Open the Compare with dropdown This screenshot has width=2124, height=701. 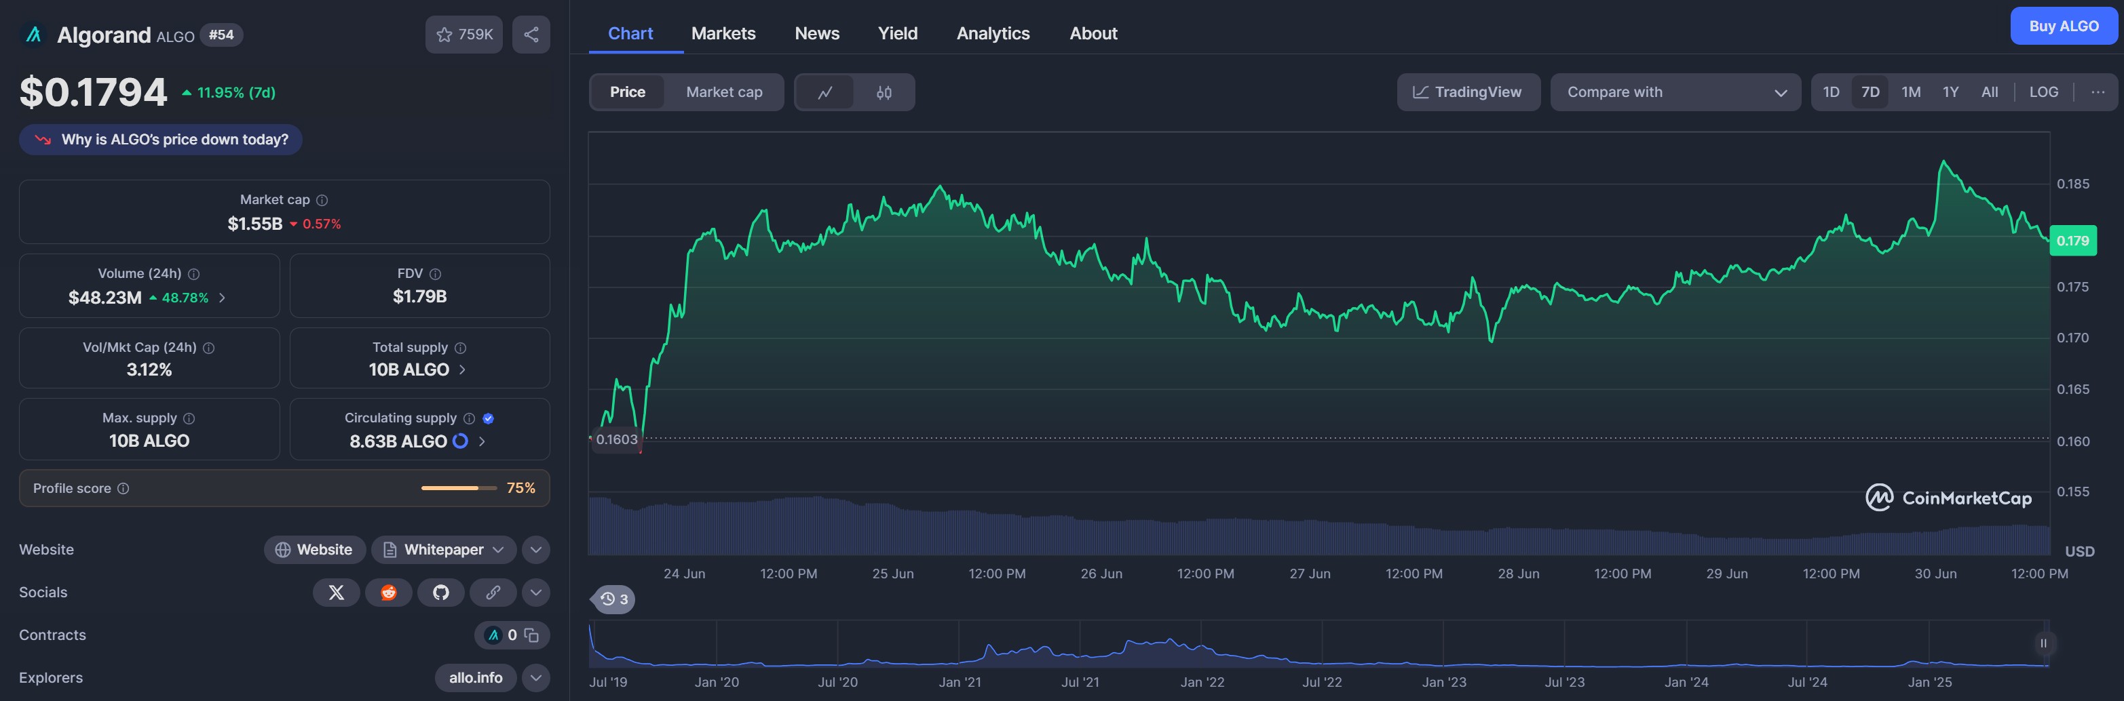[1675, 92]
